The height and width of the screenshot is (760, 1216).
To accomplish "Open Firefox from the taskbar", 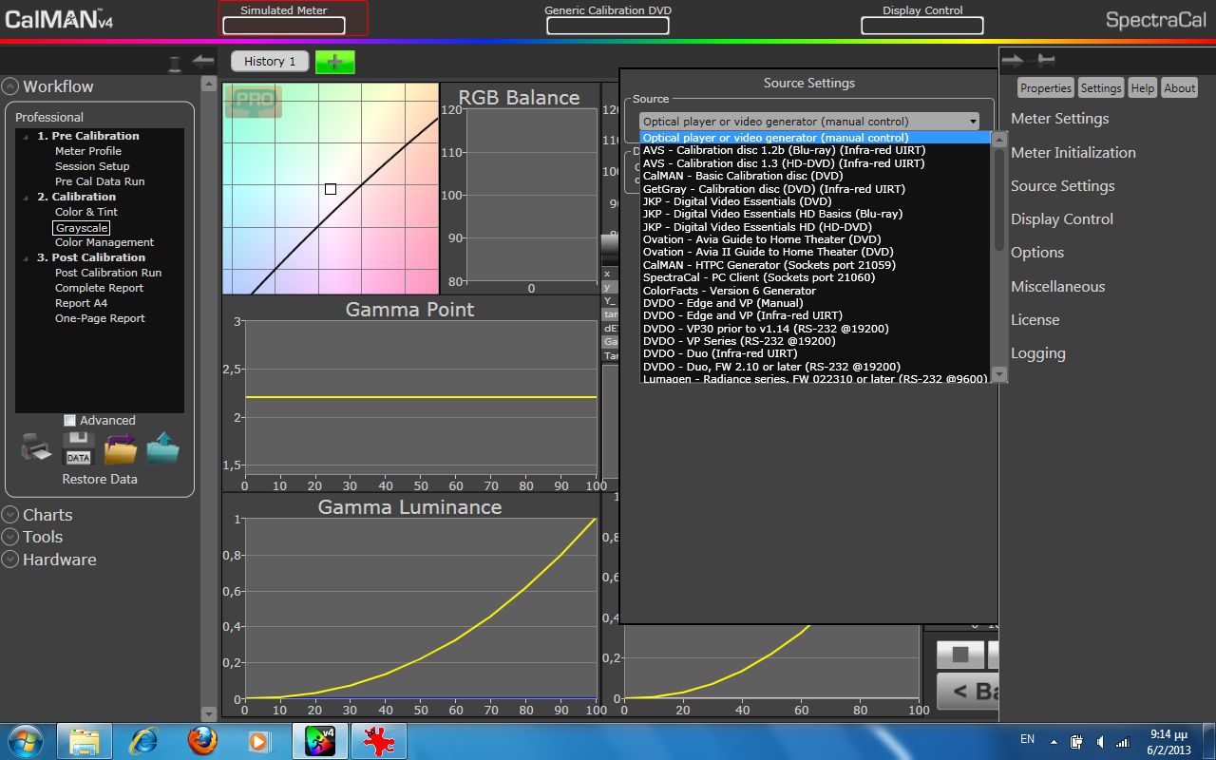I will point(202,740).
